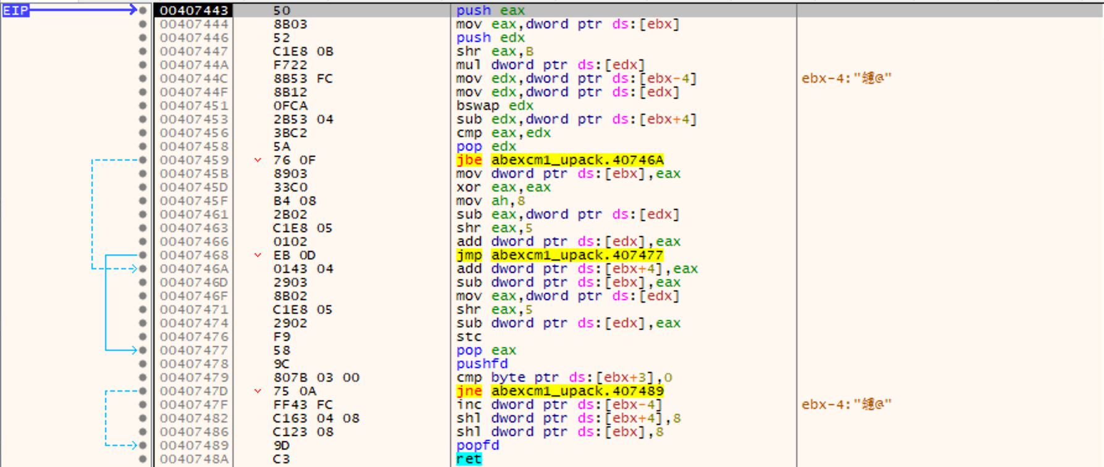Screen dimensions: 1104x467
Task: Click the 'cmp eax,edx' instruction
Action: (504, 133)
